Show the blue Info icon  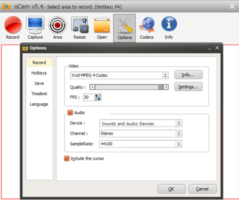coord(169,24)
